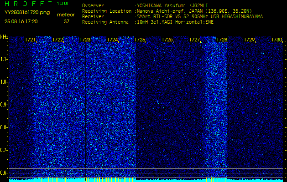
Task: Click the 0.6 kHz frequency label
Action: click(4, 173)
